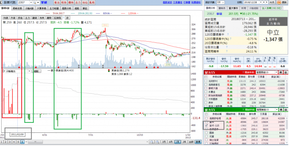Click the previous-date arrow beside date field
The image size is (289, 146).
[264, 2]
